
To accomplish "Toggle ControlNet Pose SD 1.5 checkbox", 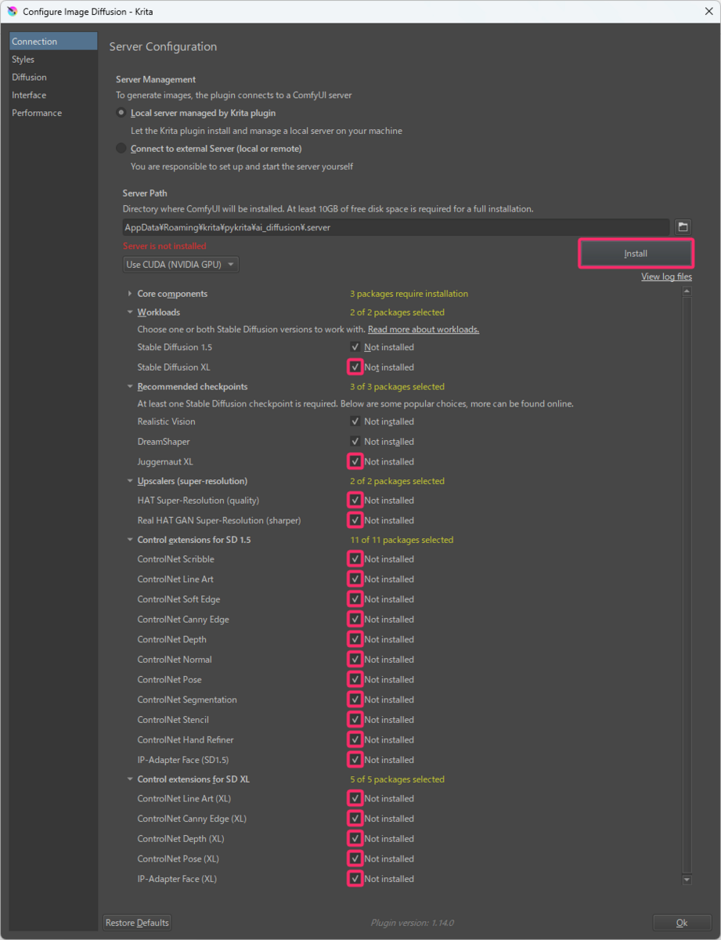I will click(x=355, y=680).
